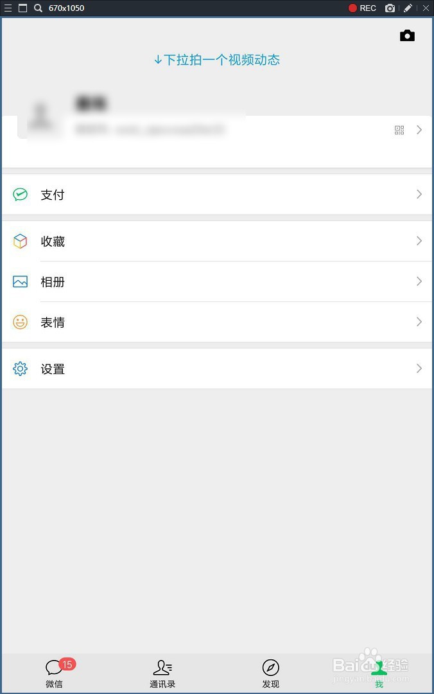Take an emulator screenshot with the camera icon
Image resolution: width=434 pixels, height=694 pixels.
(x=390, y=8)
